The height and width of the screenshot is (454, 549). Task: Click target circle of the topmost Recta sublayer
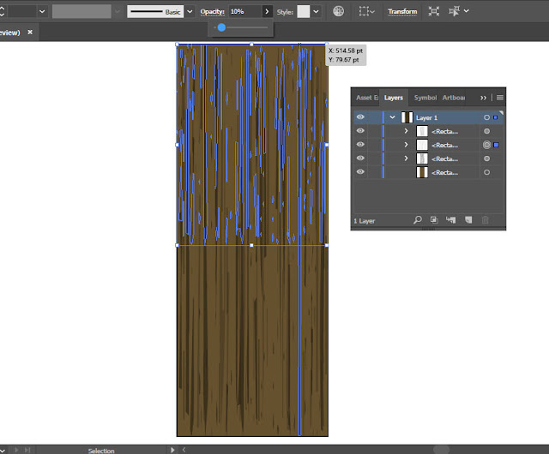tap(486, 131)
